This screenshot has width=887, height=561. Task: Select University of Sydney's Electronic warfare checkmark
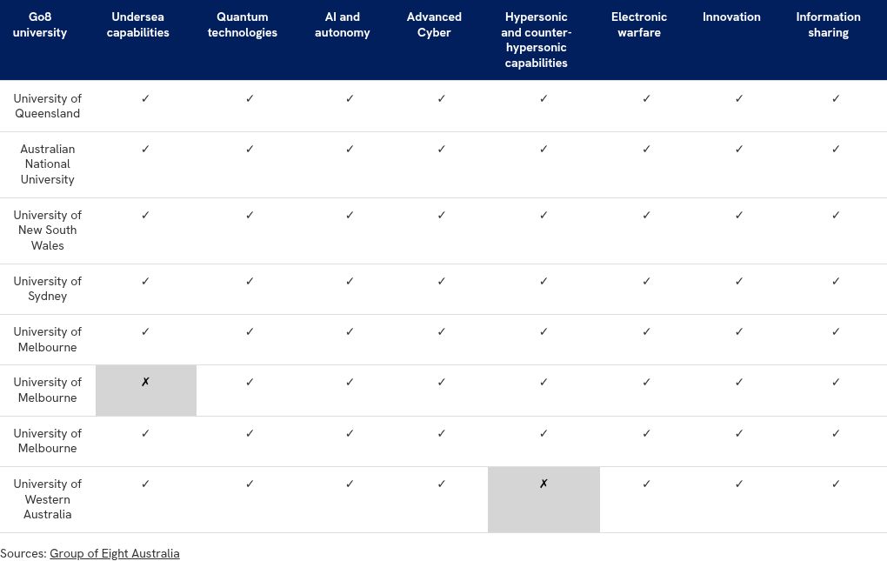click(x=646, y=281)
